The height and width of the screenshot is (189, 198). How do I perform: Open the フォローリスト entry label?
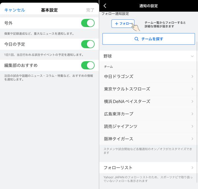click(118, 168)
